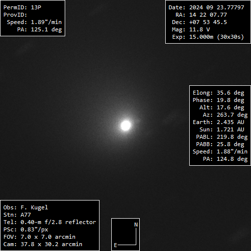
Task: Click the Phase 19.8 deg line
Action: point(218,100)
